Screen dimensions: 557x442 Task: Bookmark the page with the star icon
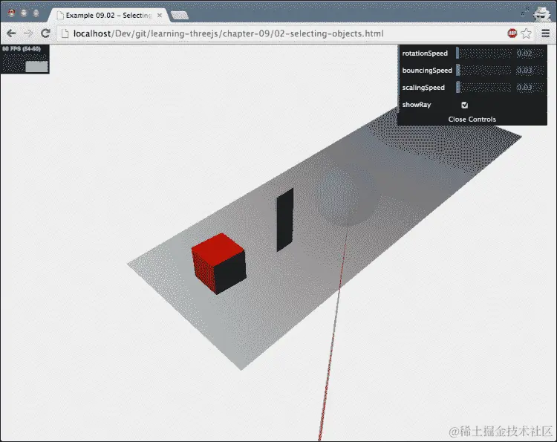(526, 33)
